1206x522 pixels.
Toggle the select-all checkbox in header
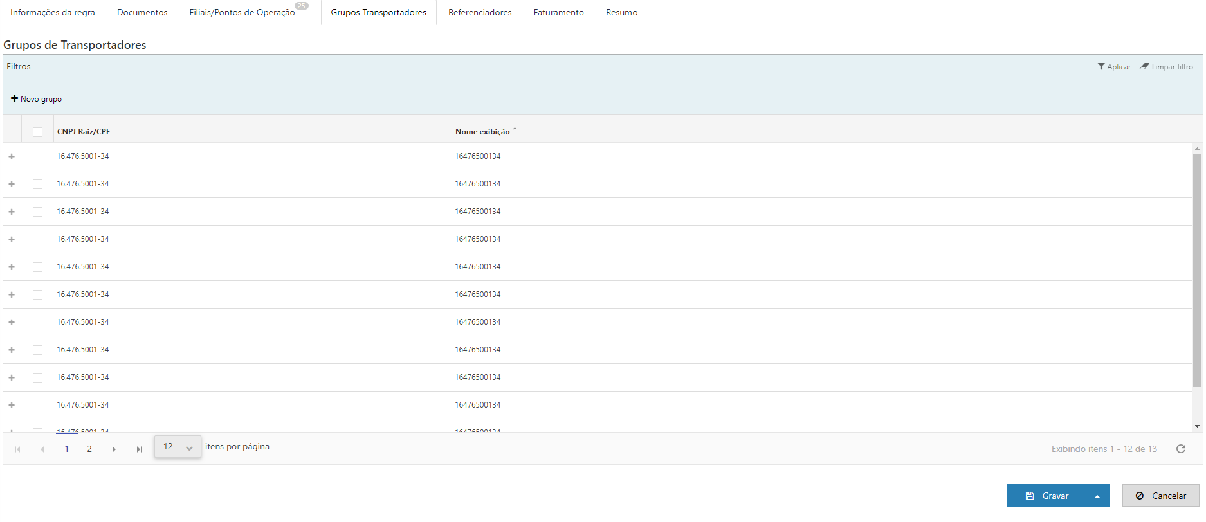37,132
